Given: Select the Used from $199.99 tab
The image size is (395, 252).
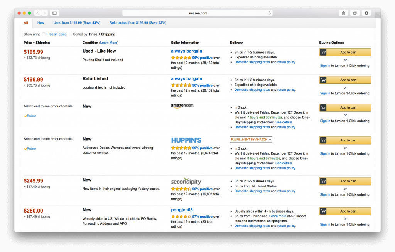Looking at the screenshot, I should 77,23.
